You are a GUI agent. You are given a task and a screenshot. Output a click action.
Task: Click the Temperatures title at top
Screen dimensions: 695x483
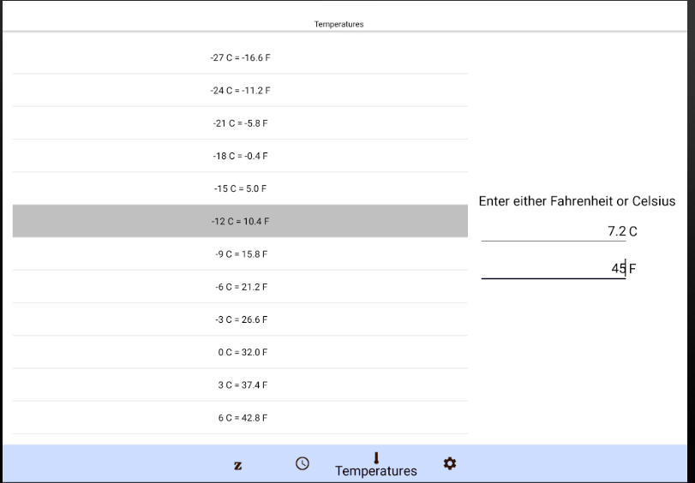339,24
